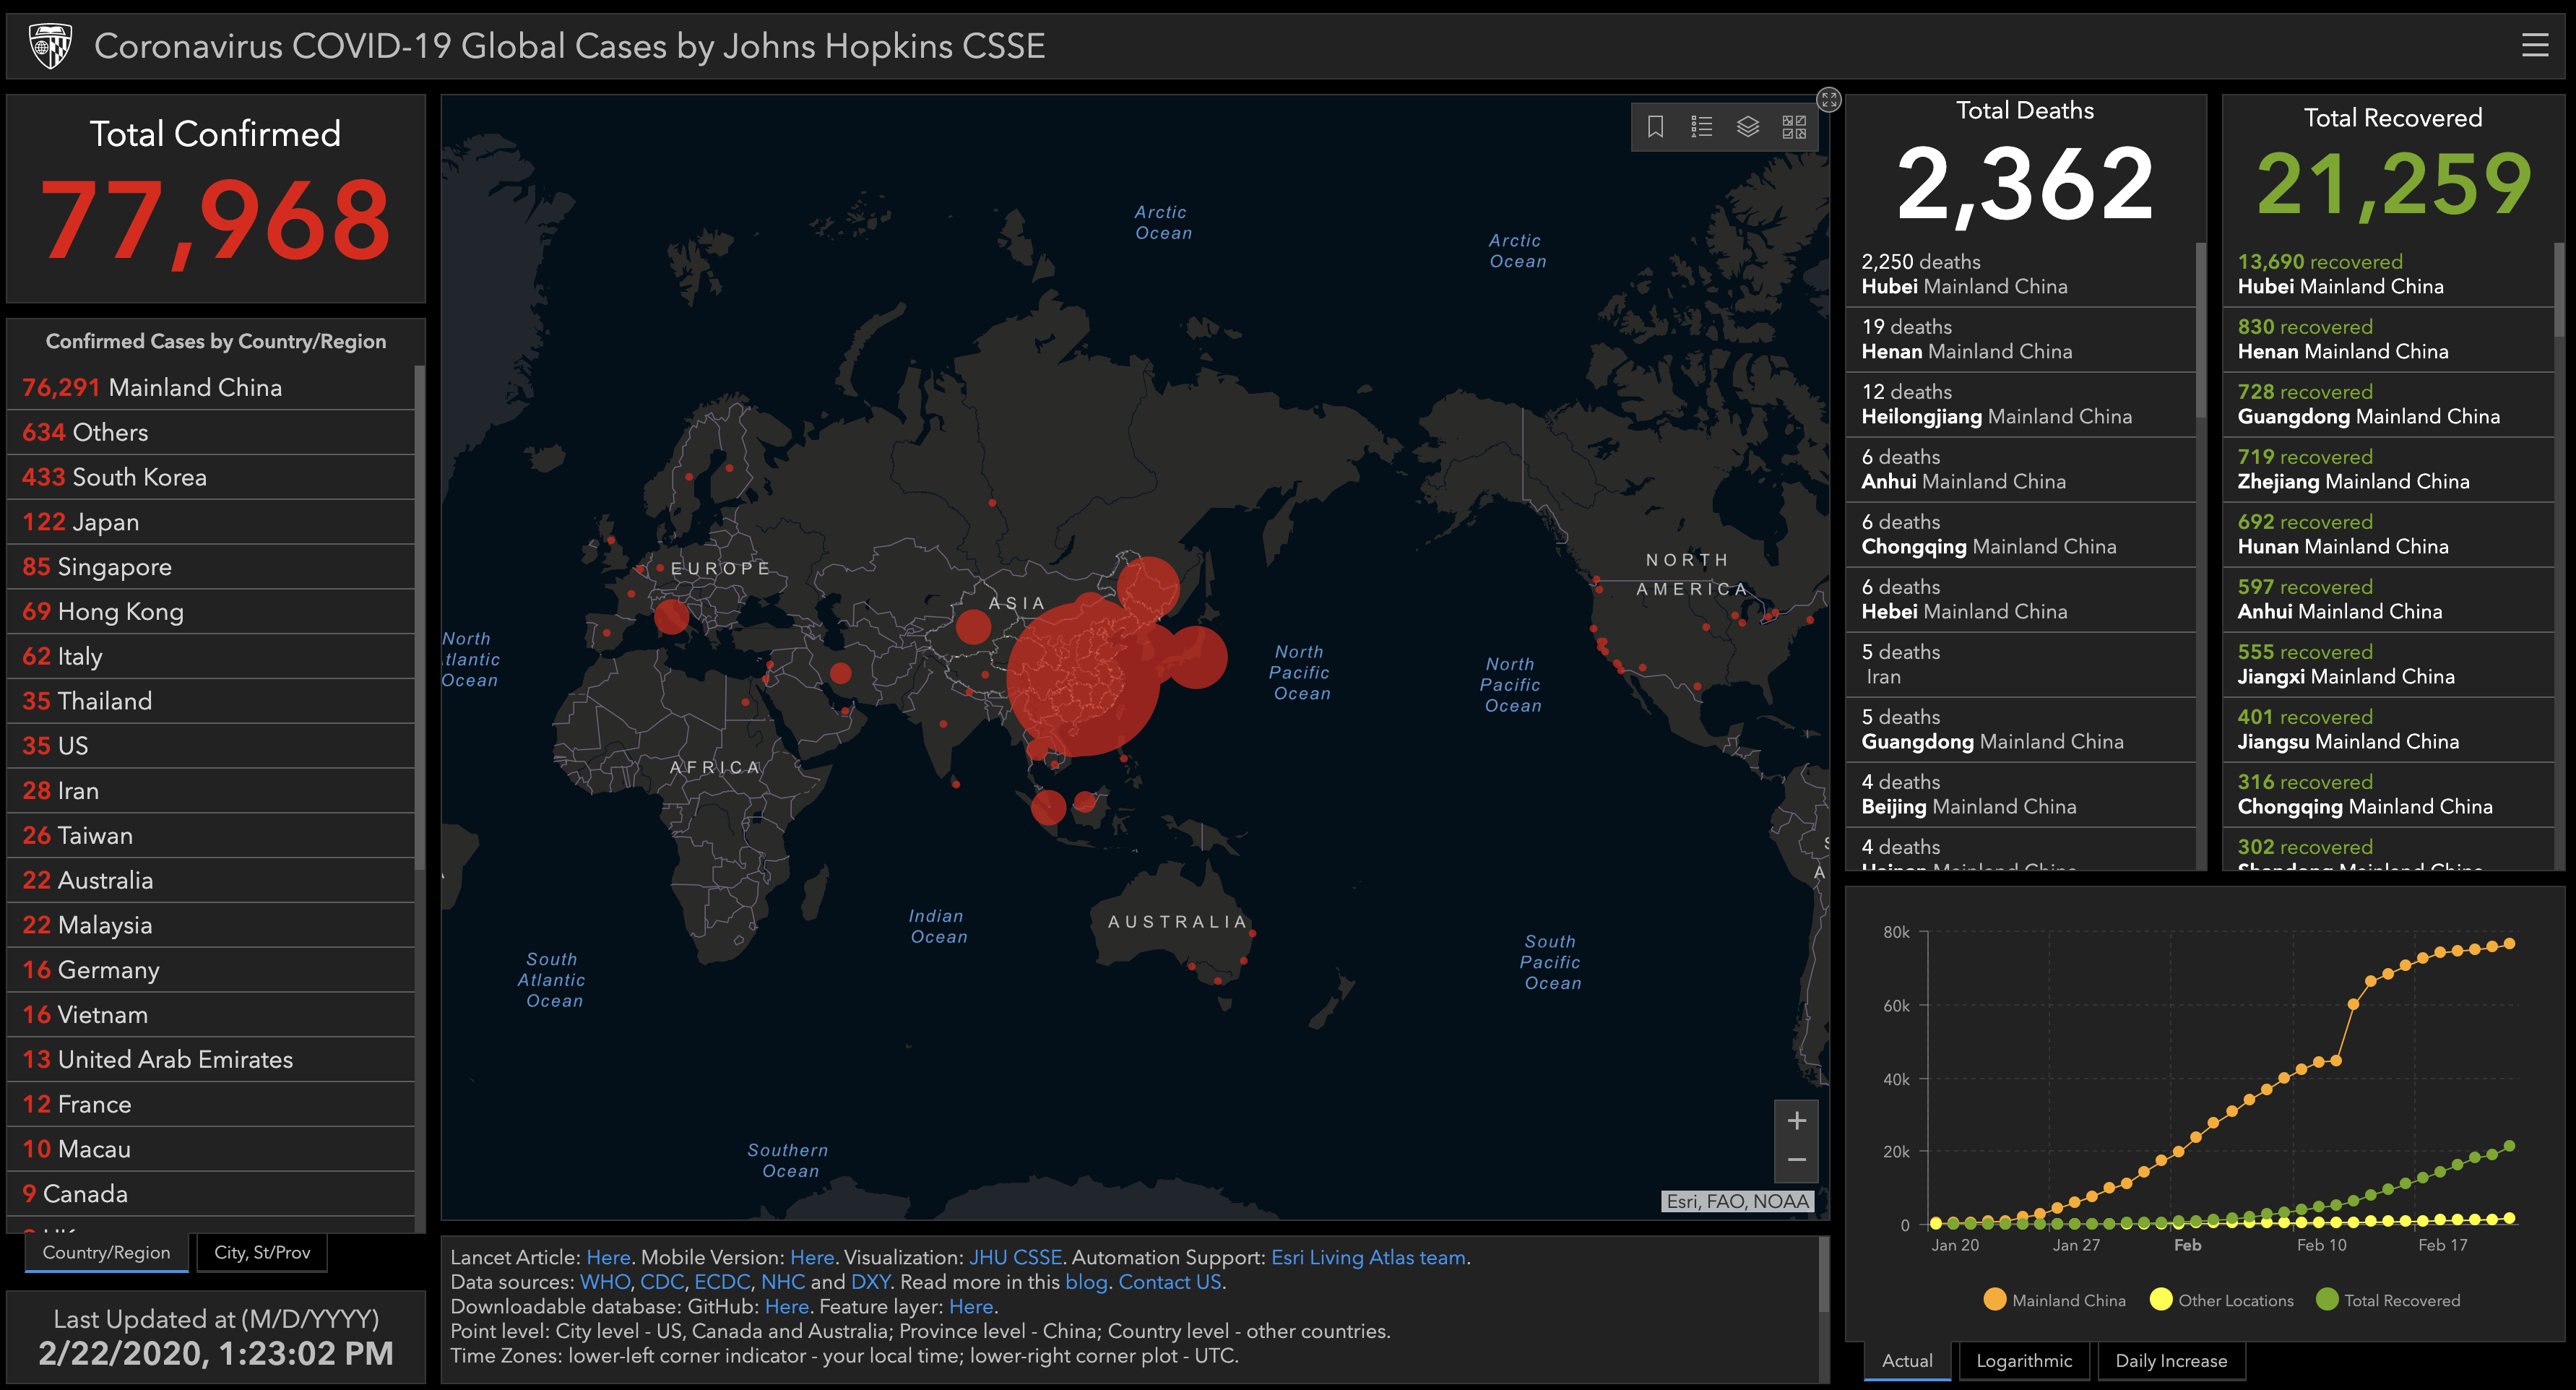Image resolution: width=2576 pixels, height=1390 pixels.
Task: Select the 28 Iran row
Action: (211, 790)
